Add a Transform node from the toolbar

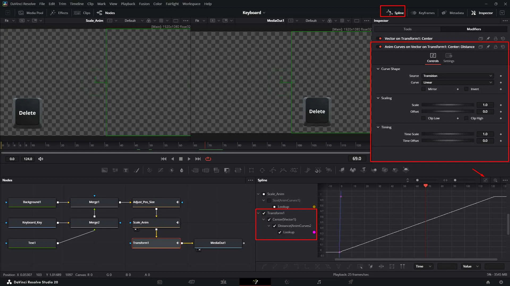coord(238,170)
